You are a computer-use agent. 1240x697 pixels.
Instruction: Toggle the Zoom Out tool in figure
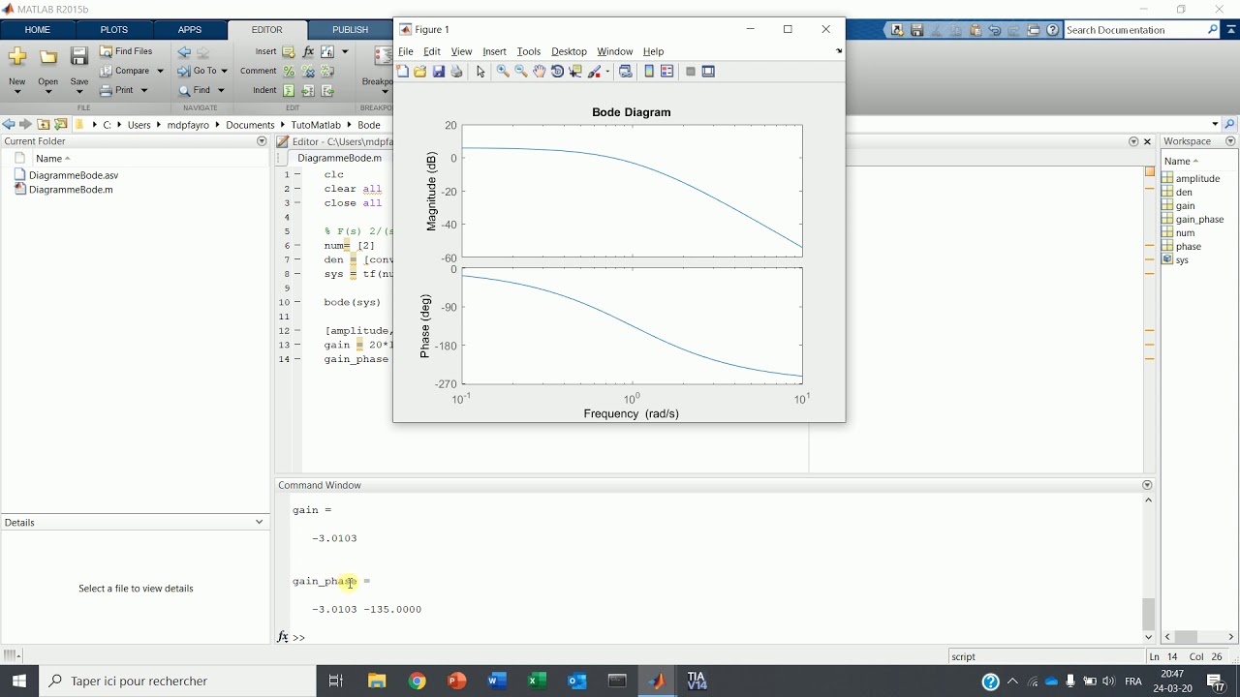(521, 72)
